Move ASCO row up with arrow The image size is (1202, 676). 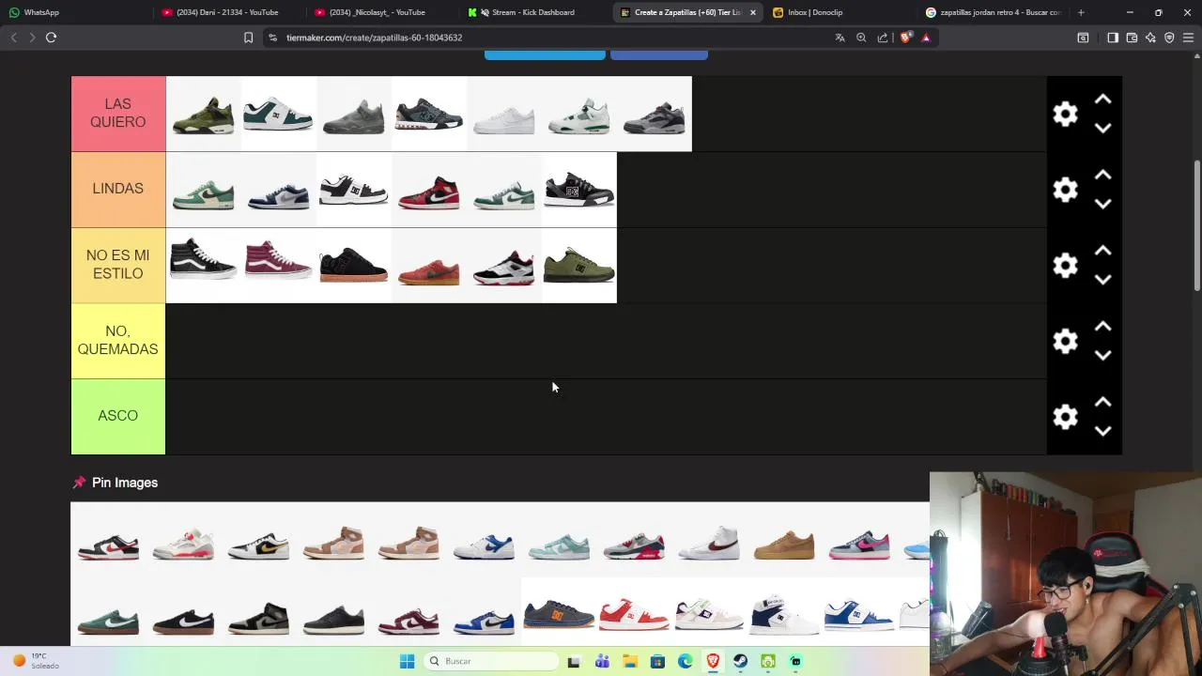pyautogui.click(x=1102, y=402)
